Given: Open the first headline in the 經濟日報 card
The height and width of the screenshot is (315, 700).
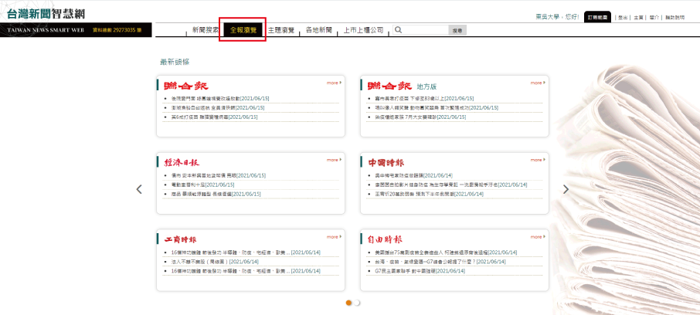Looking at the screenshot, I should (x=219, y=175).
